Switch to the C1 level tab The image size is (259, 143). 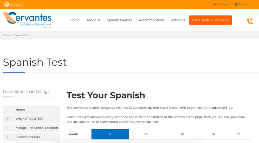tap(239, 134)
